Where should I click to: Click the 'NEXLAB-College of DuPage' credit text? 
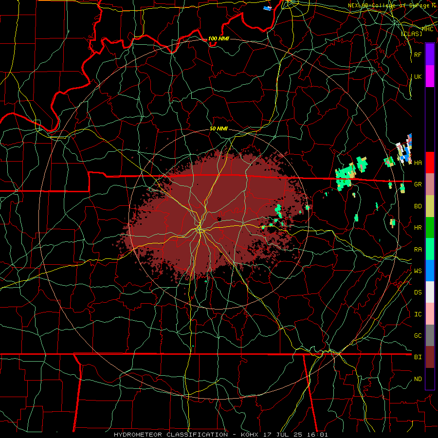[389, 5]
